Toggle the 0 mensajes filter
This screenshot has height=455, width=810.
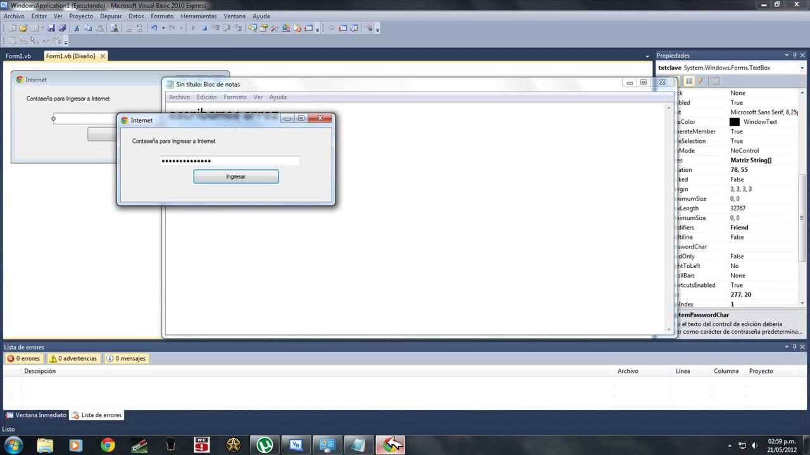tap(126, 358)
